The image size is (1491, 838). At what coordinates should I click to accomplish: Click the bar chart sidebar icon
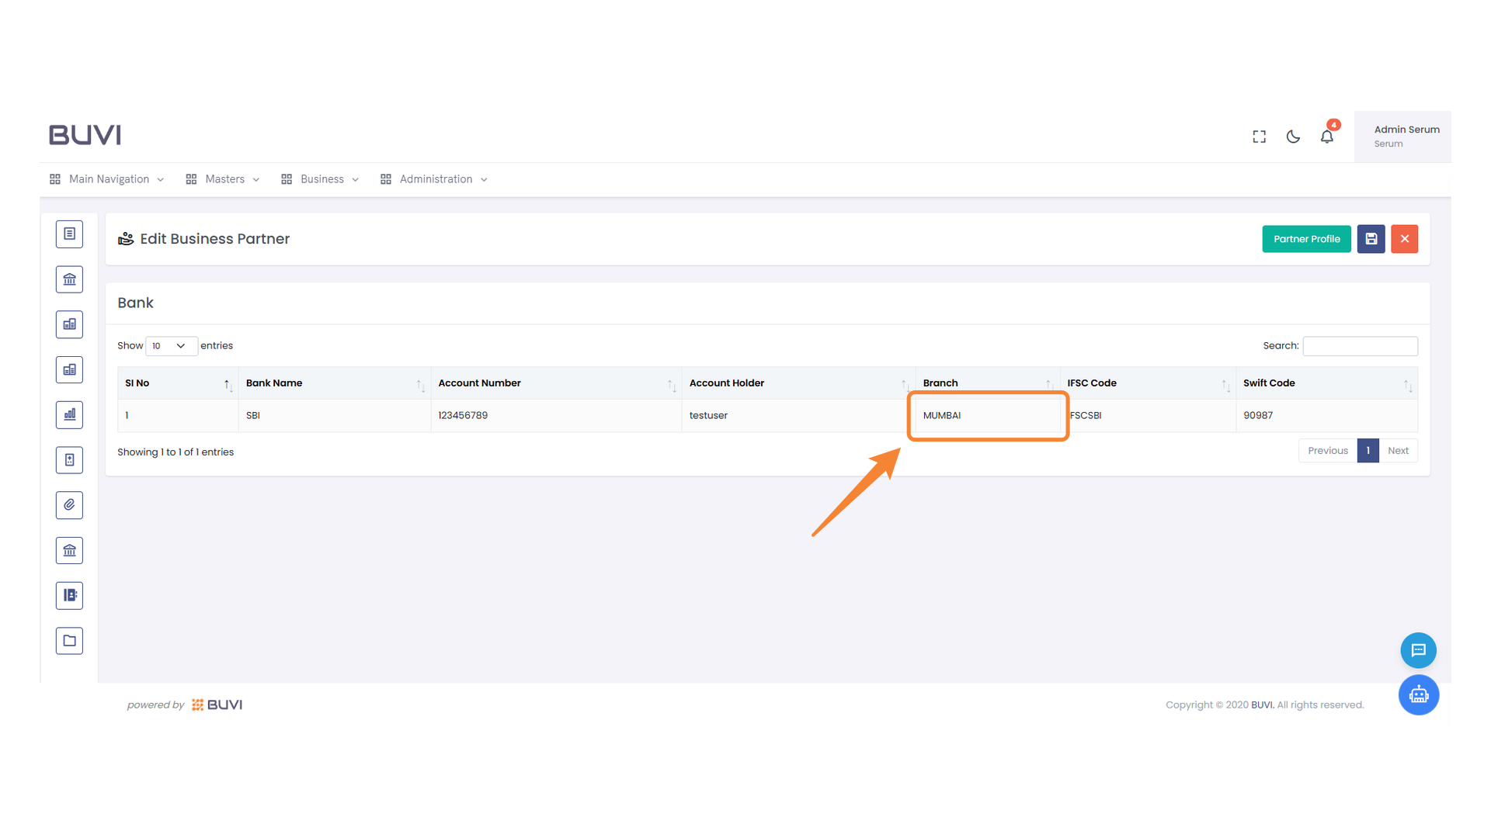(69, 415)
